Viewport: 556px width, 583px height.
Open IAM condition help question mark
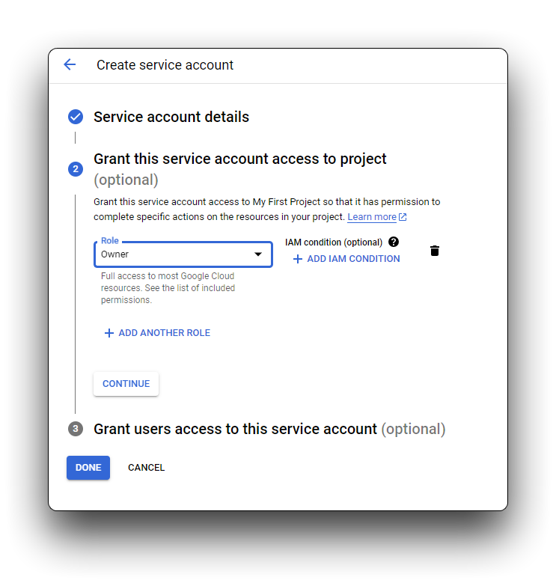pyautogui.click(x=394, y=242)
